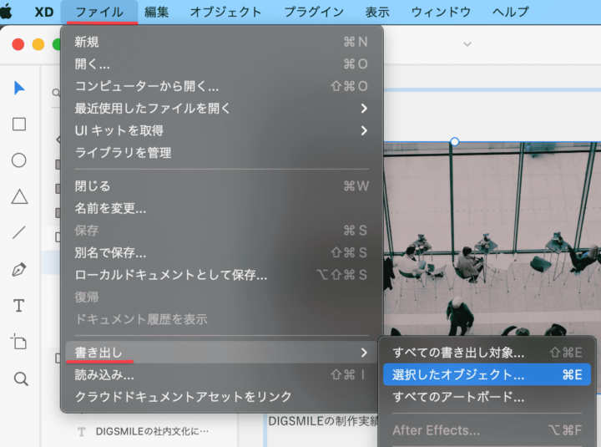Open the プラグイン menu

(x=314, y=12)
